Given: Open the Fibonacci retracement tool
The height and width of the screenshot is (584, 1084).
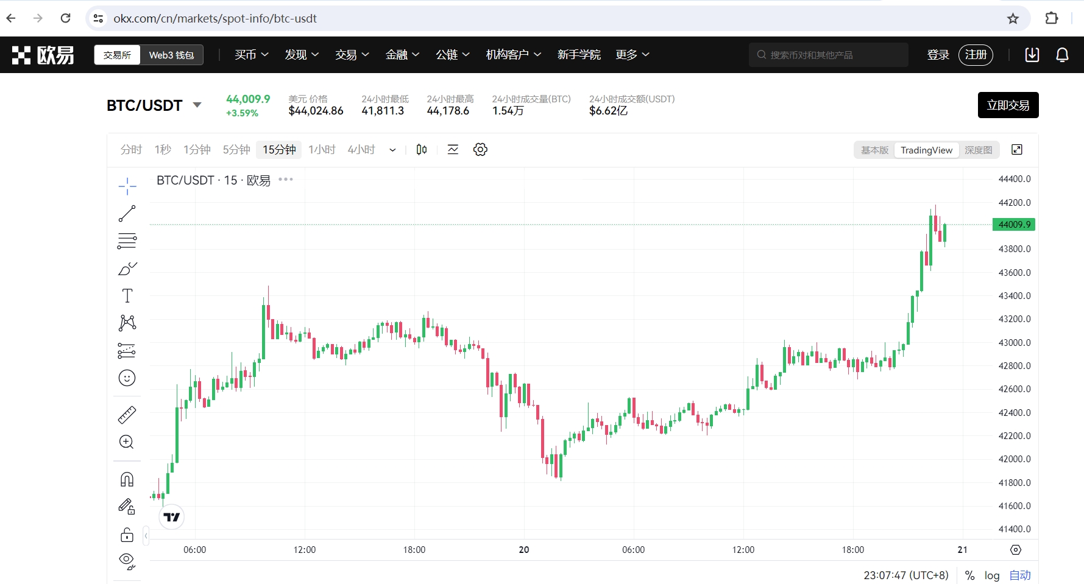Looking at the screenshot, I should coord(127,241).
